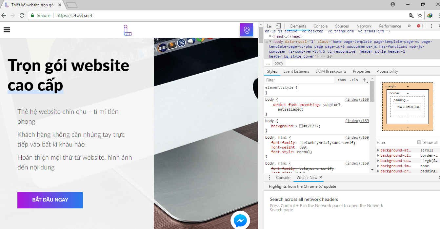Open the Messenger chat bubble

(x=240, y=221)
